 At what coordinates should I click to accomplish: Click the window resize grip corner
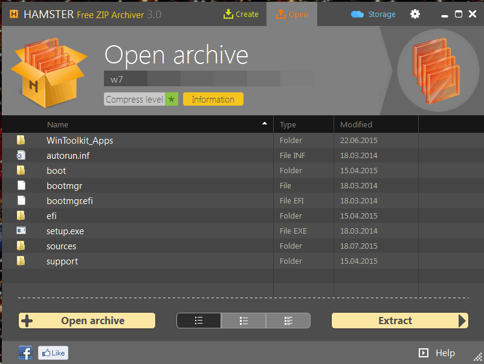[x=478, y=357]
